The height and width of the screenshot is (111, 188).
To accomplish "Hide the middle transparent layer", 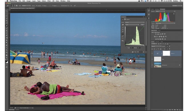I will point(152,59).
